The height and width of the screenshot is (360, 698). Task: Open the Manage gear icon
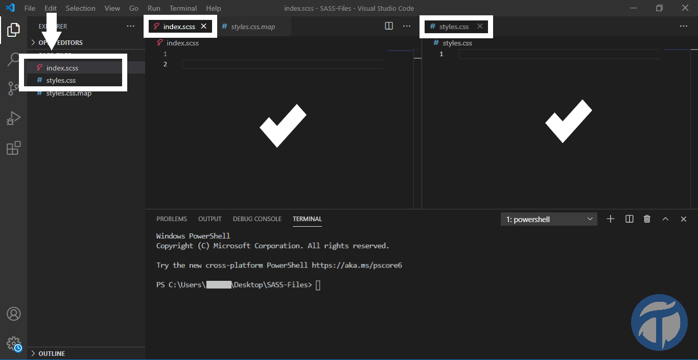tap(14, 343)
